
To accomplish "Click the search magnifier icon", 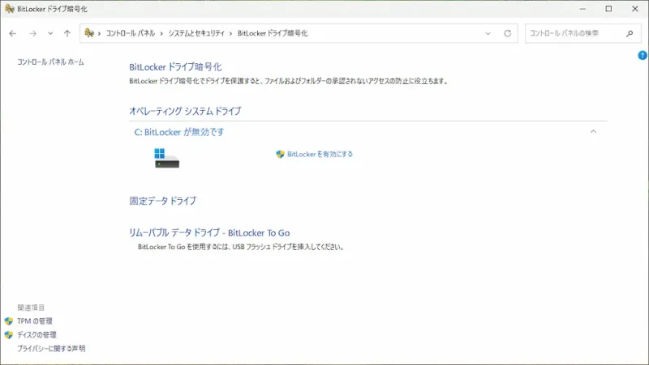I will [x=630, y=33].
